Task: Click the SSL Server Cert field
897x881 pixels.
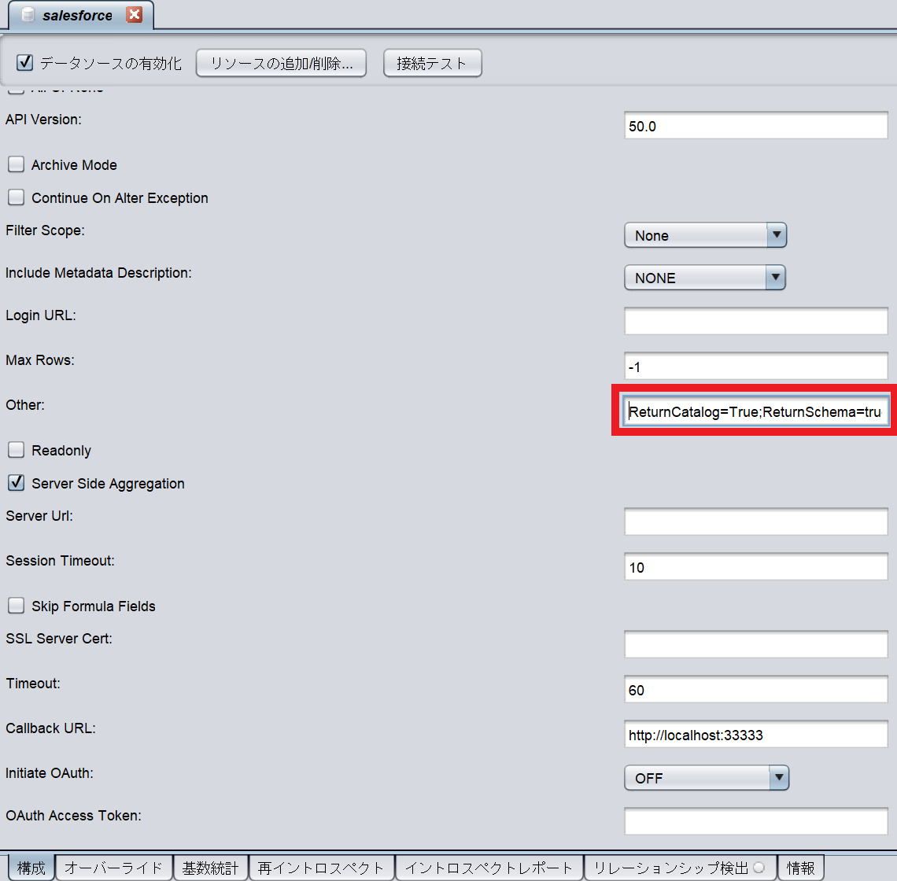Action: tap(755, 645)
